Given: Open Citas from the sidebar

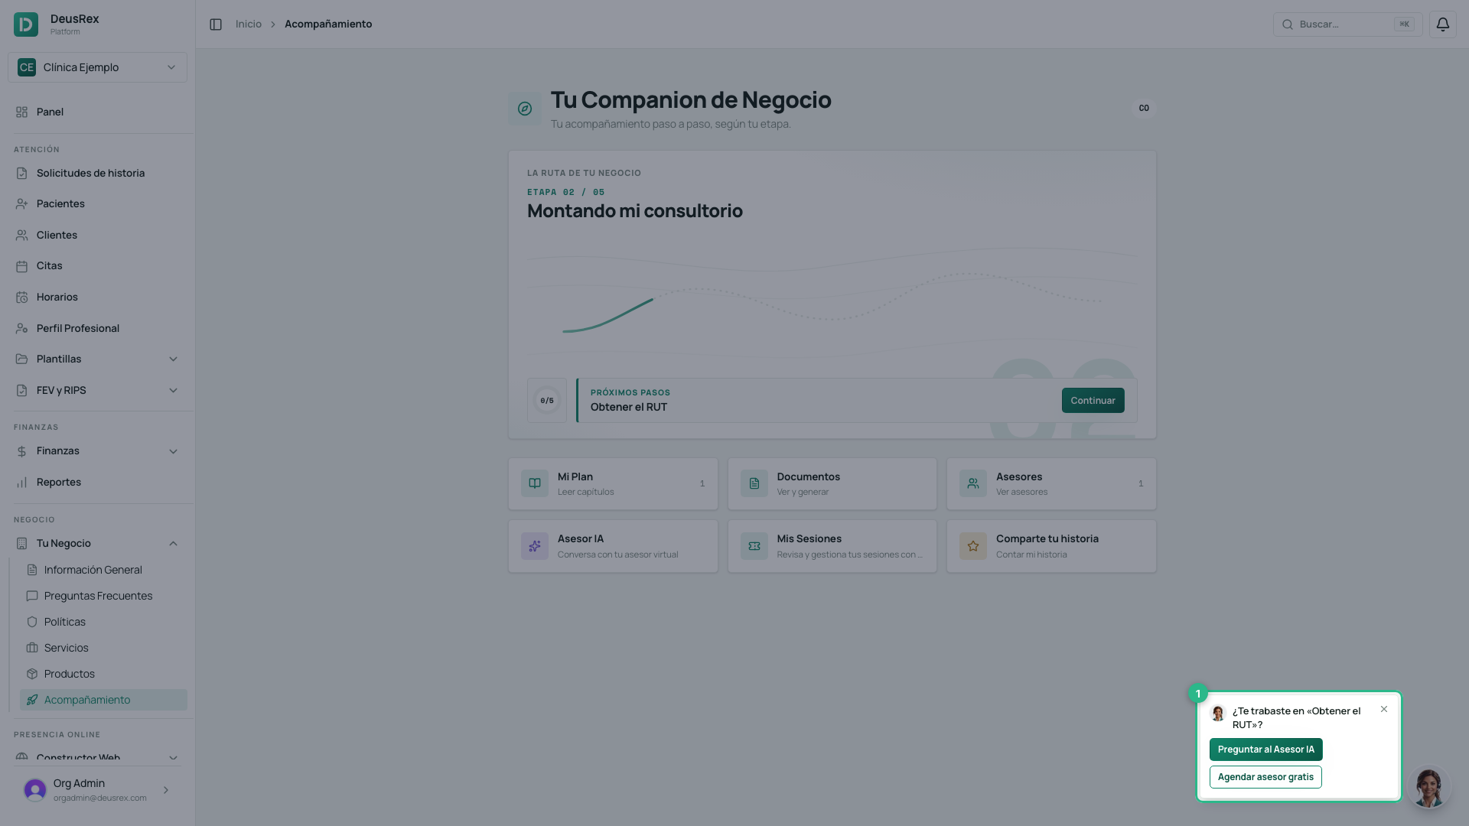Looking at the screenshot, I should tap(97, 266).
